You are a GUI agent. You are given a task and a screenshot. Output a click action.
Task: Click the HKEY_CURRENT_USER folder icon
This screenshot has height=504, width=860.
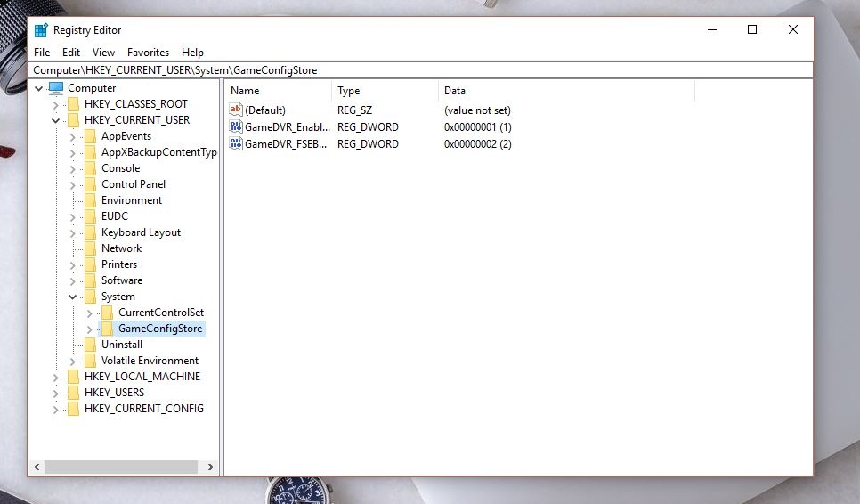[73, 120]
